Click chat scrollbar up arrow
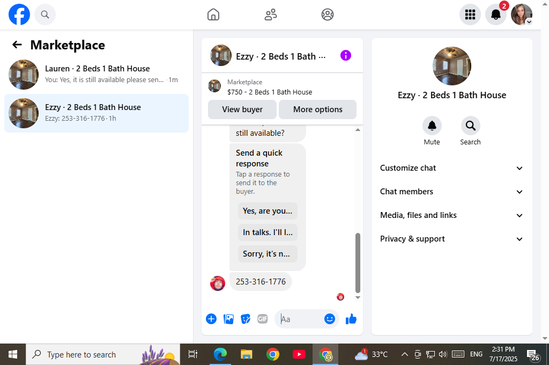The height and width of the screenshot is (365, 549). coord(358,130)
